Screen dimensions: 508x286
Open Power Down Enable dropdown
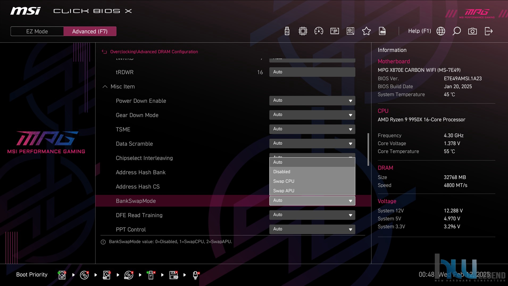coord(312,101)
